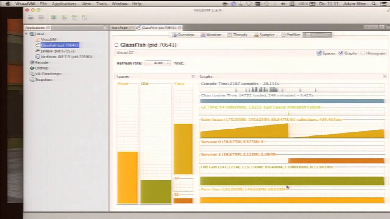The width and height of the screenshot is (390, 219).
Task: Click the Wi-Fi status icon
Action: pos(249,4)
